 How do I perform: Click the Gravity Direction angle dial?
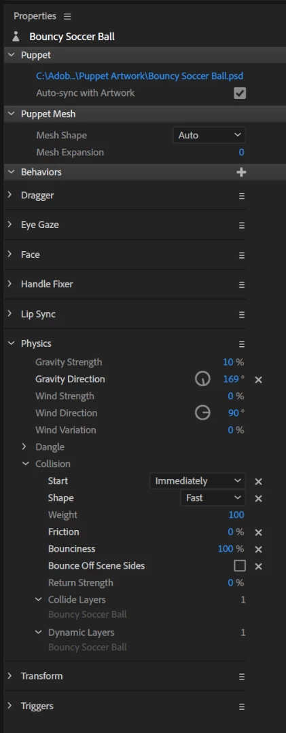pos(202,379)
